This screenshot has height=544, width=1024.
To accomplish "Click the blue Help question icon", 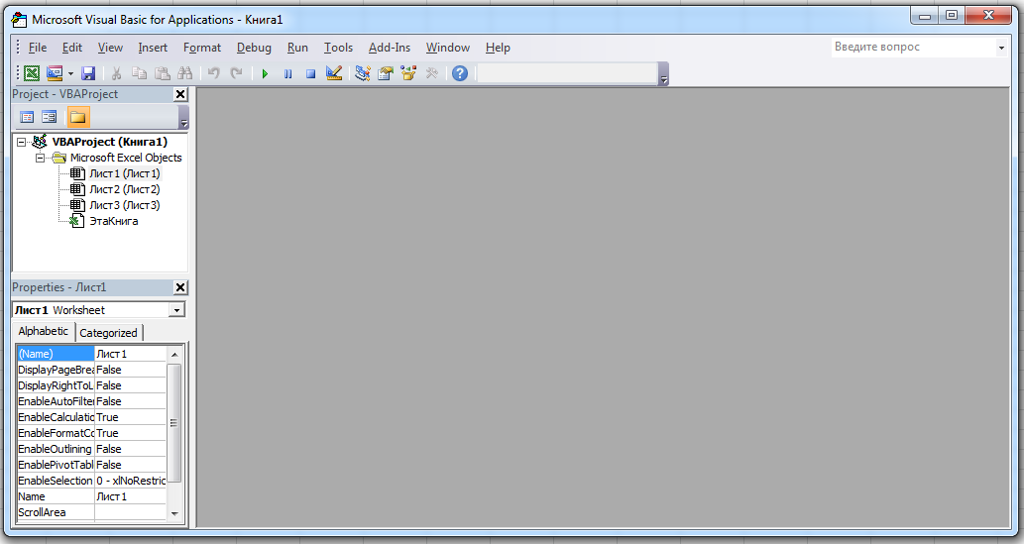I will 460,73.
